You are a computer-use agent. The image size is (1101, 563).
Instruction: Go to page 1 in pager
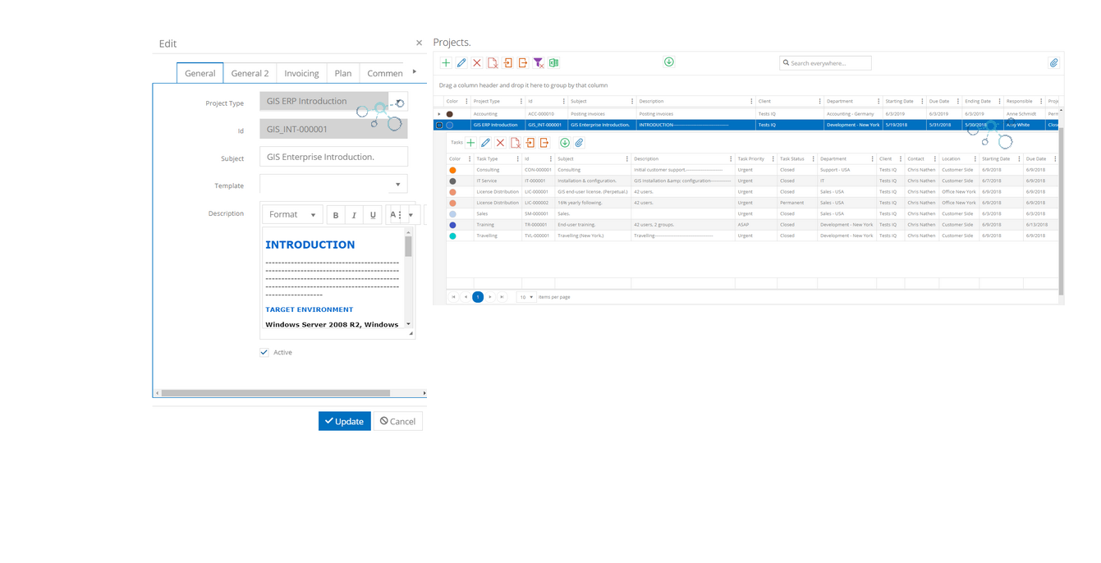click(x=478, y=297)
